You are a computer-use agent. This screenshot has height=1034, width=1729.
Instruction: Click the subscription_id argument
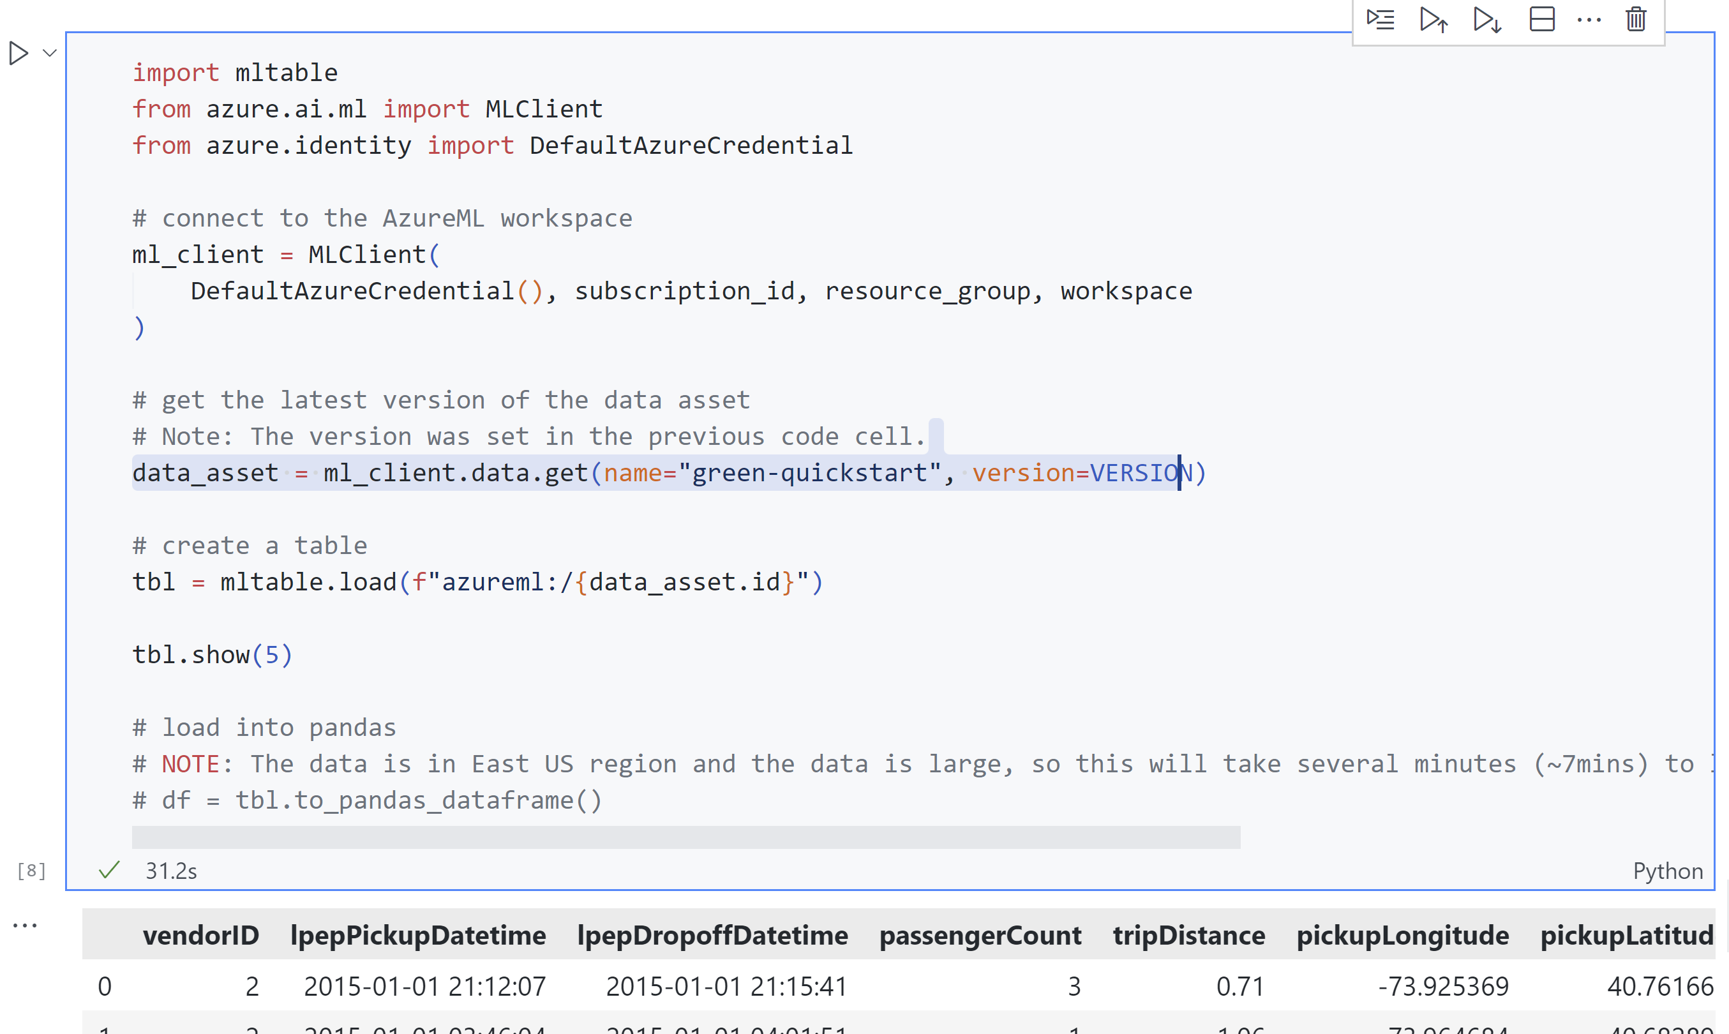click(684, 290)
